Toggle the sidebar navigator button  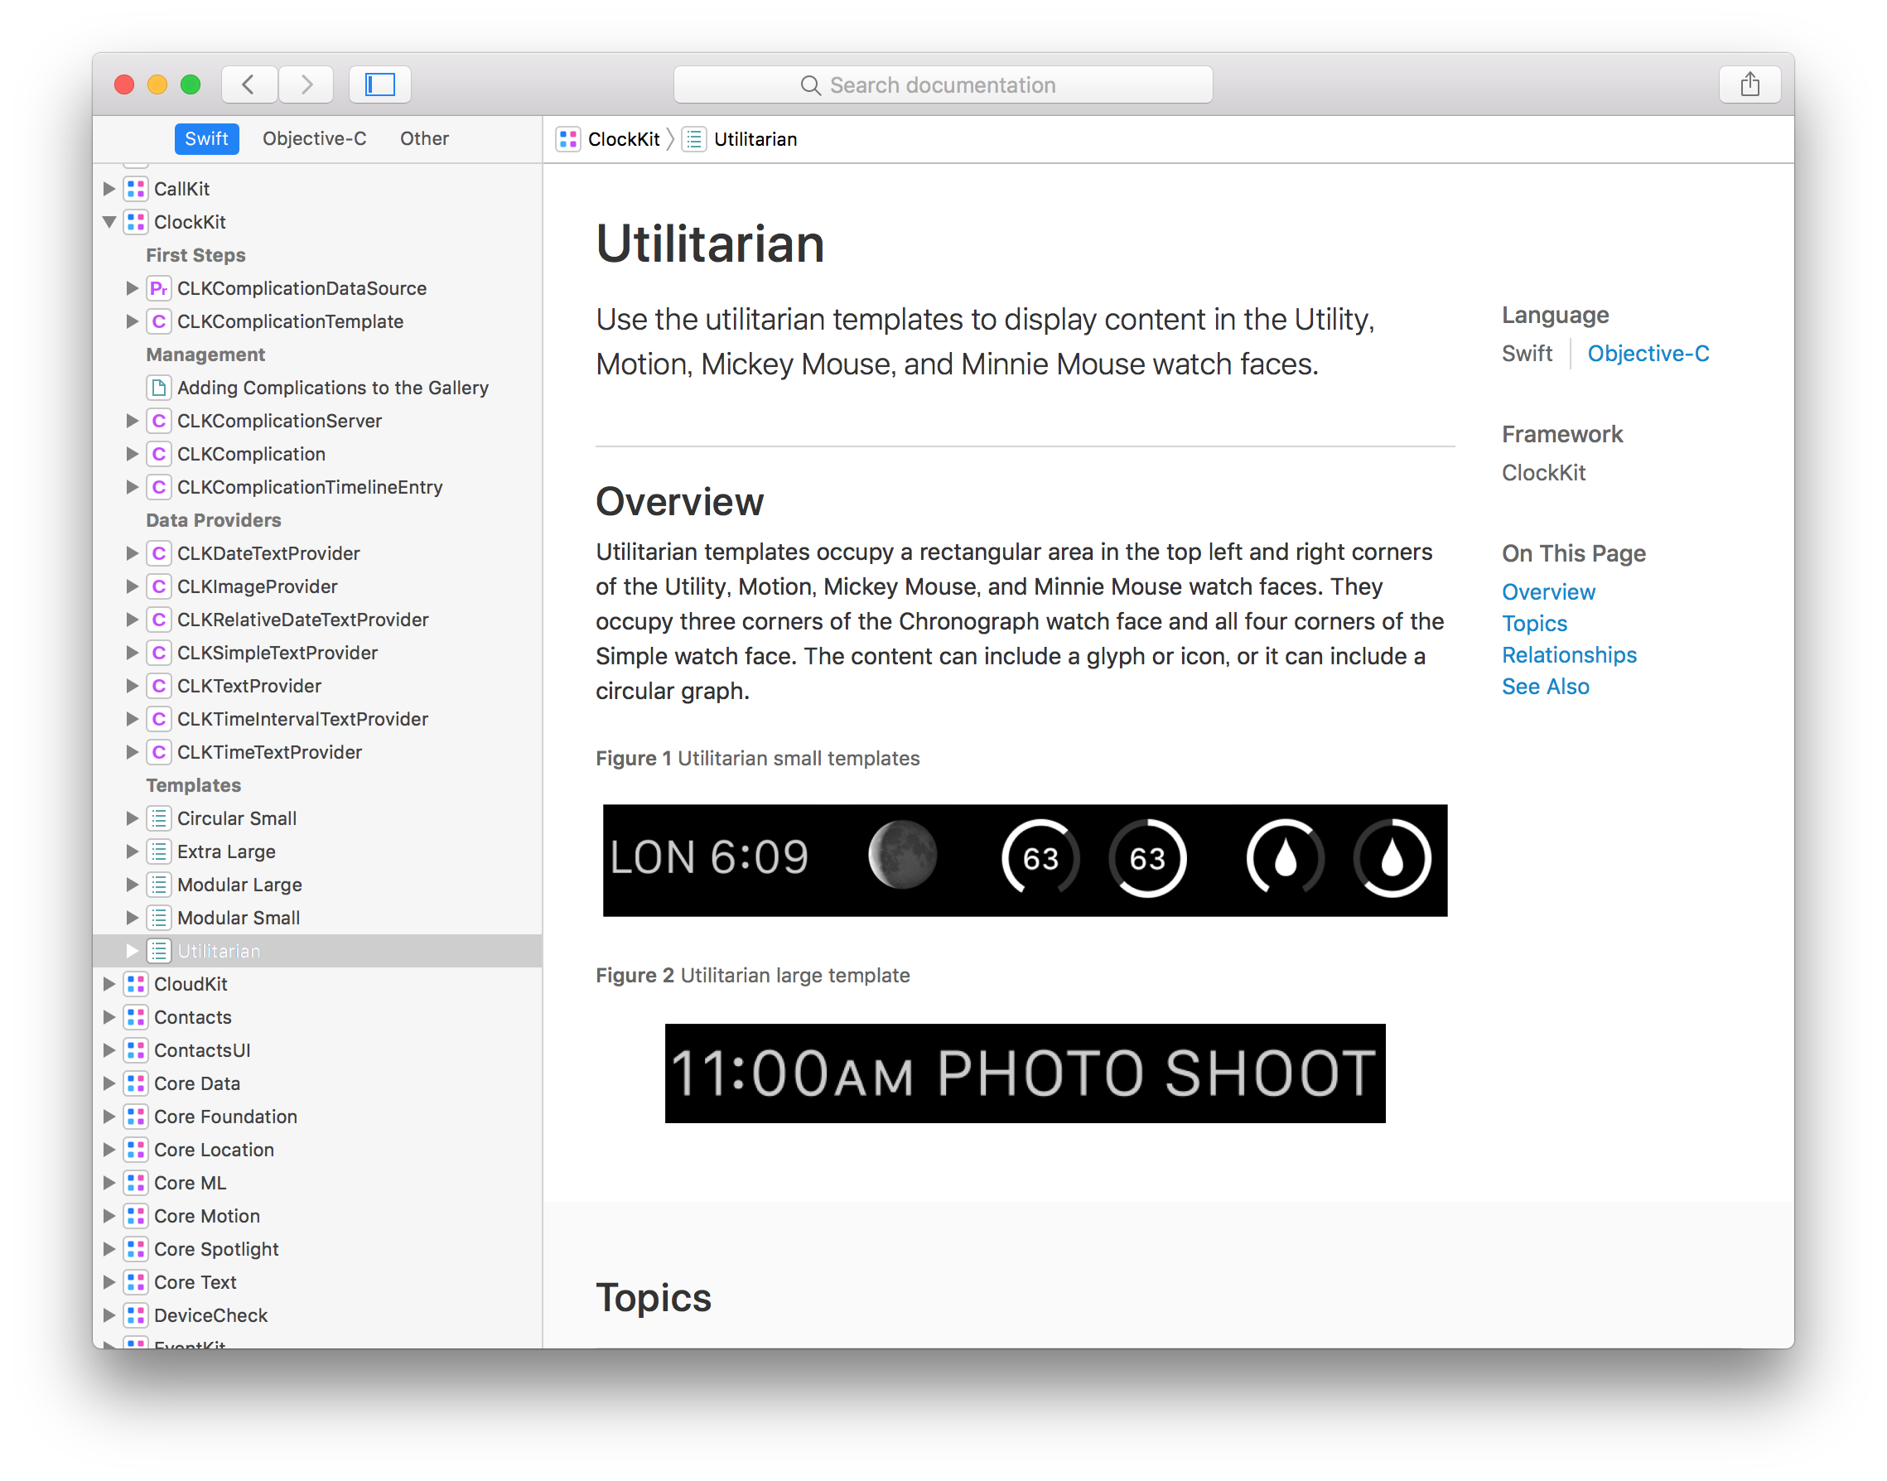[x=380, y=84]
